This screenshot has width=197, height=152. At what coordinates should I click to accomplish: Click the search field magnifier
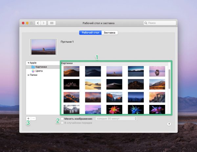point(146,23)
